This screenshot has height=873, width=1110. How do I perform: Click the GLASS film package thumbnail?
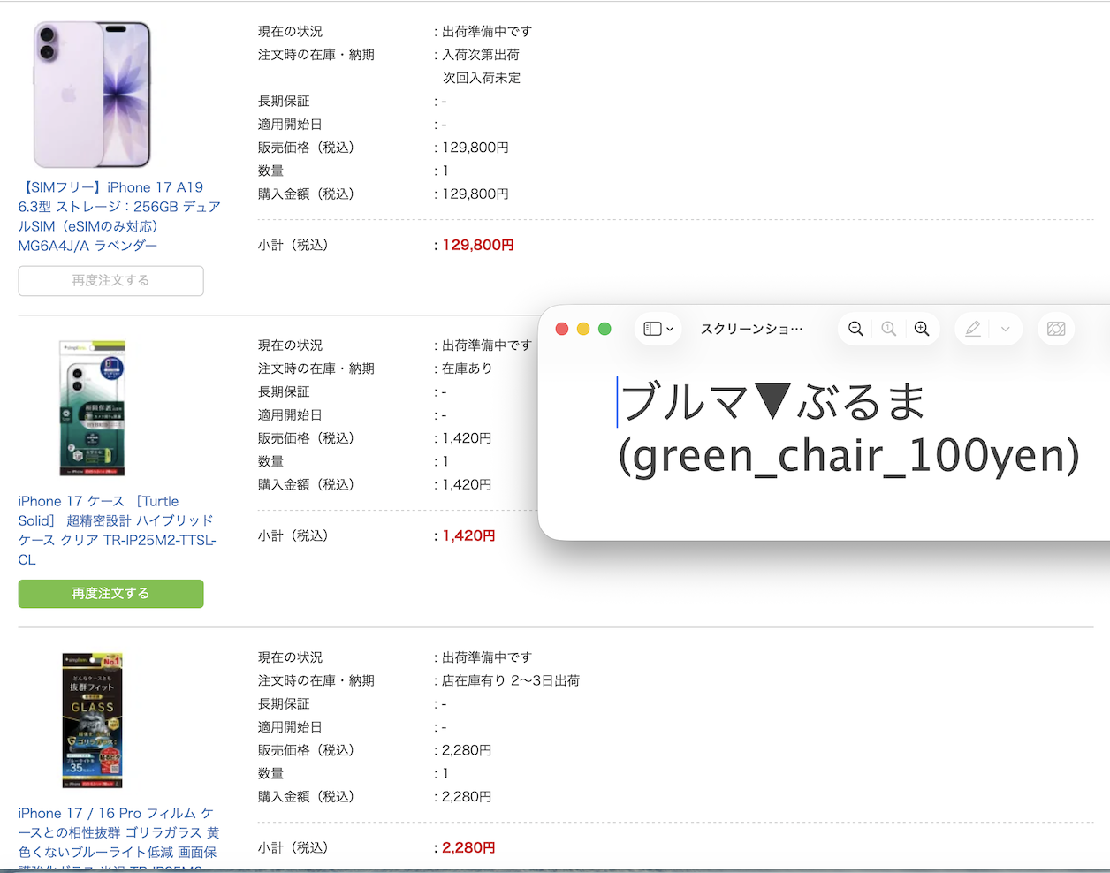point(92,720)
